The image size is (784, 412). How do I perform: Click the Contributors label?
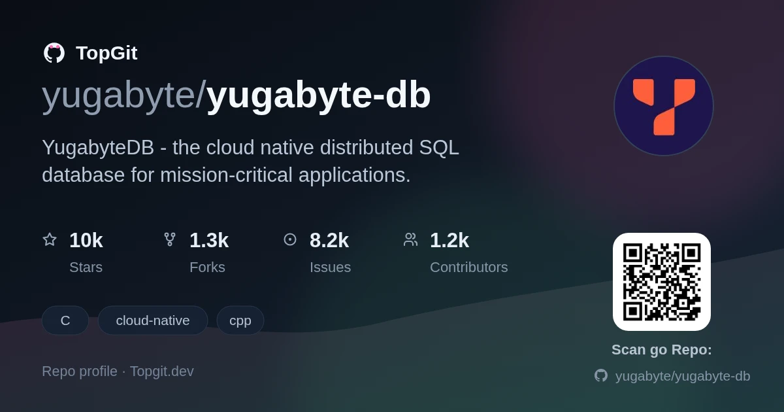tap(469, 267)
